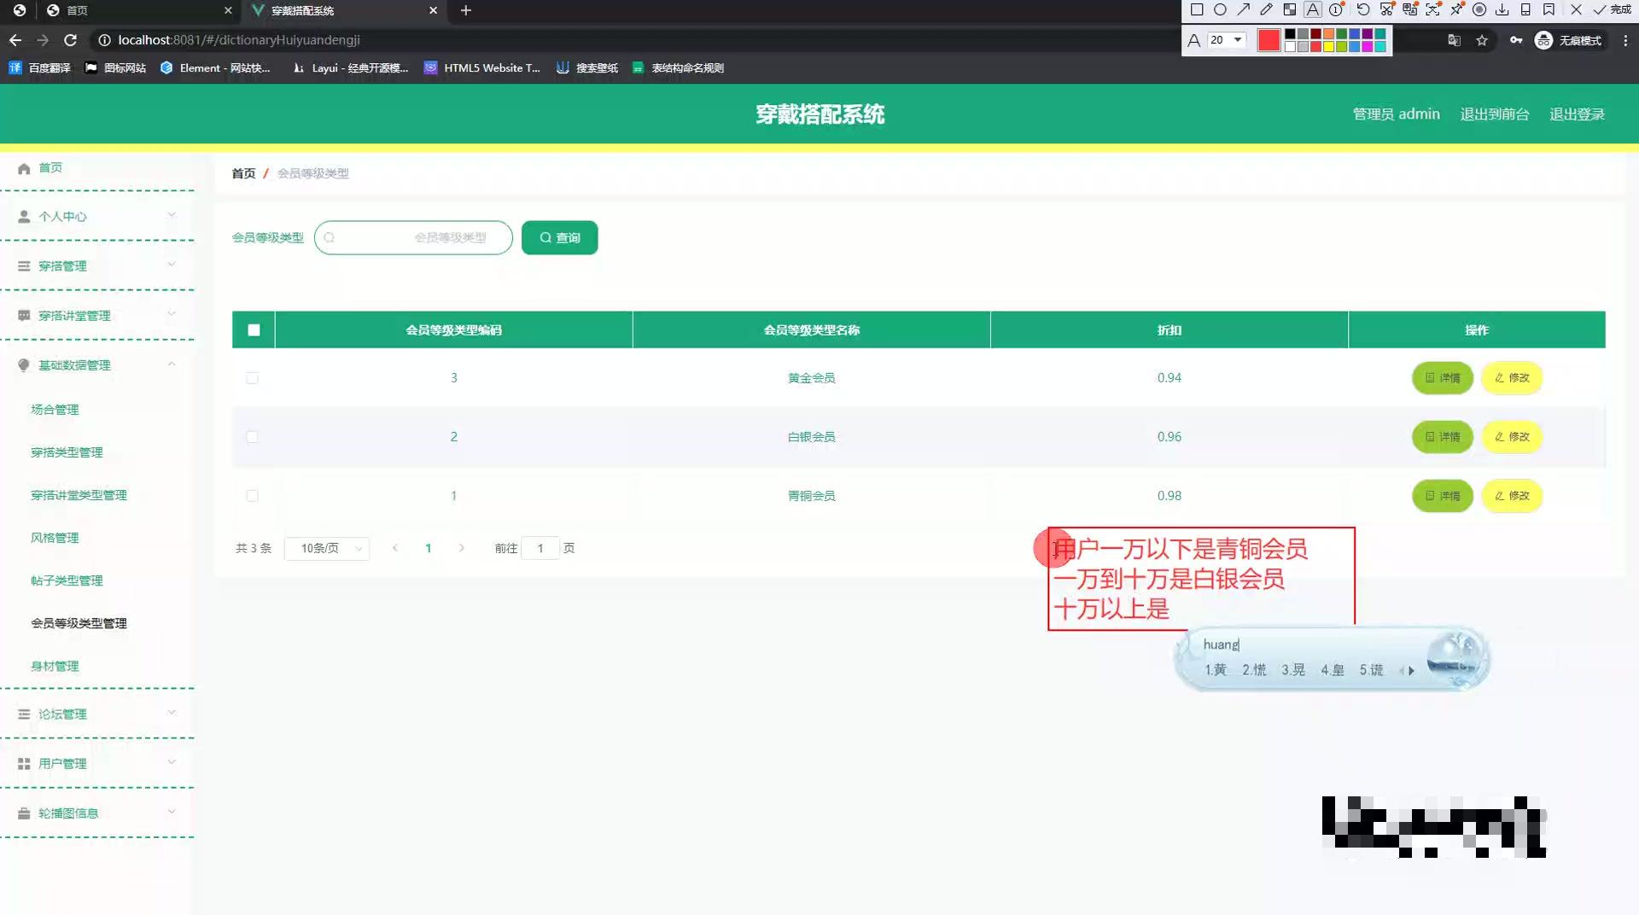The width and height of the screenshot is (1639, 915).
Task: Open the font size 20 dropdown
Action: tap(1227, 40)
